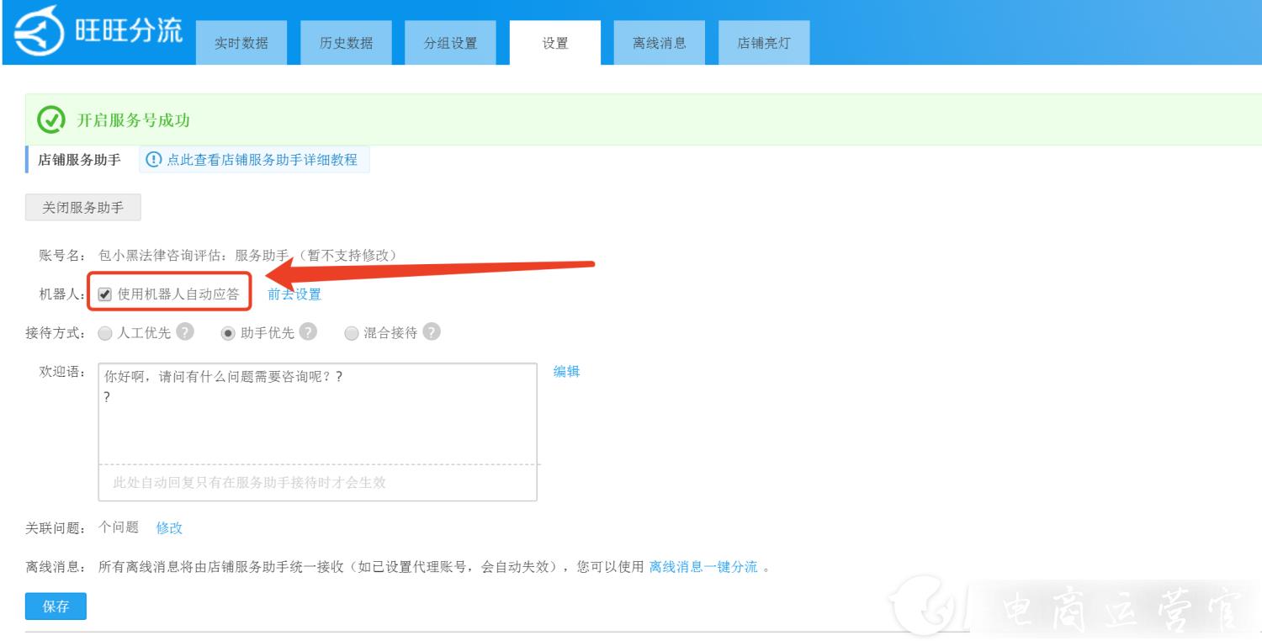Select the 混合接待 radio button

pyautogui.click(x=351, y=333)
